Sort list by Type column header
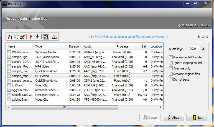Screen dimensions: 214x127 47,46
